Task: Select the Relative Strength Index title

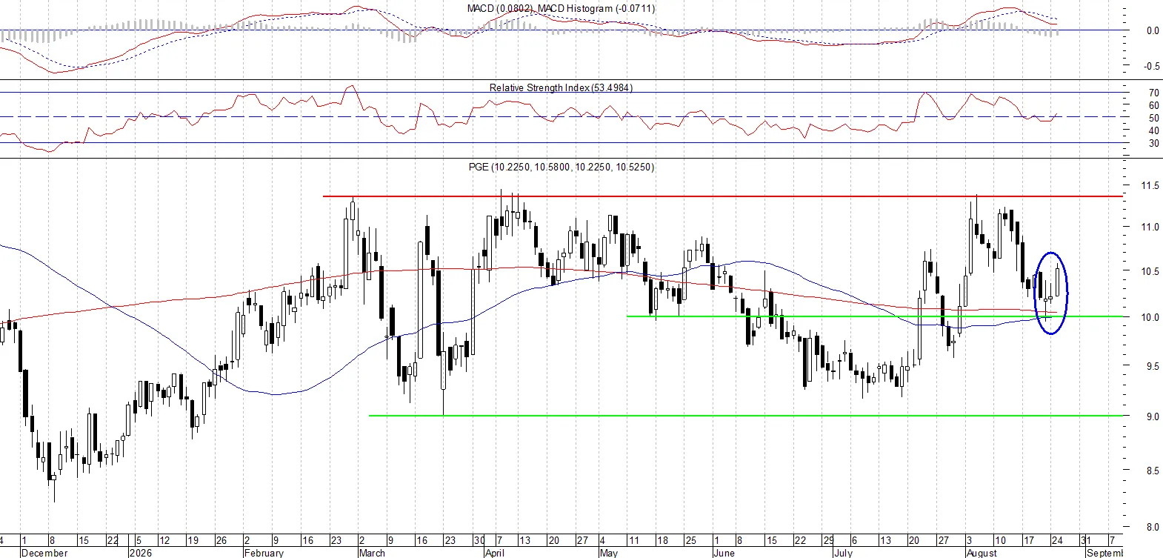Action: click(x=561, y=87)
